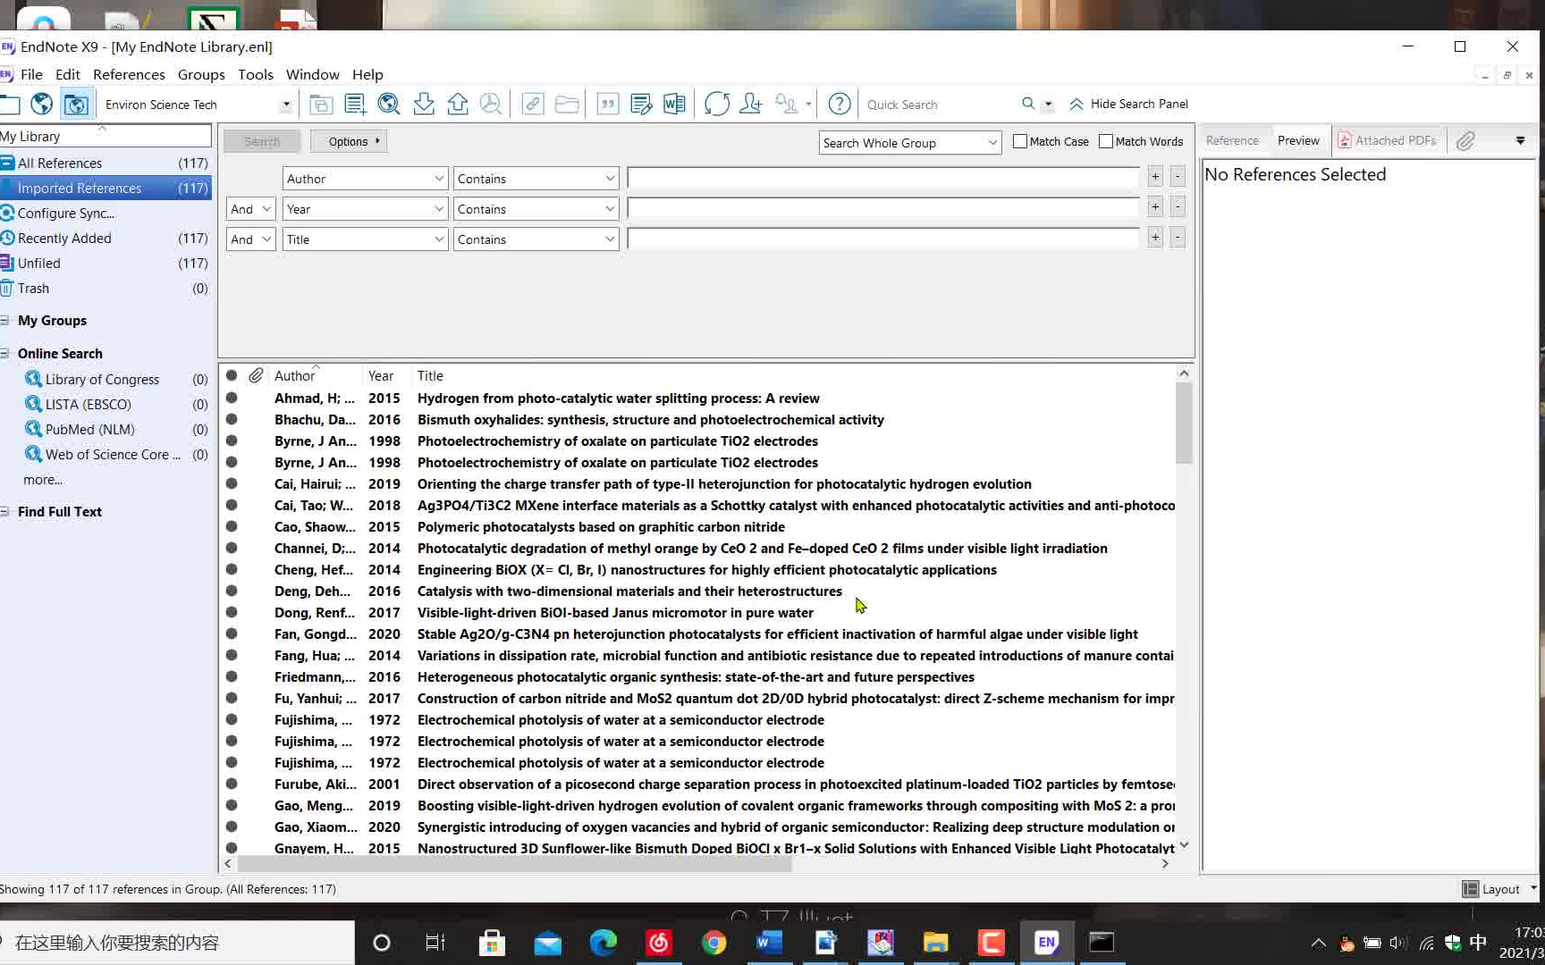
Task: Click the Import (down arrow) toolbar icon
Action: point(424,105)
